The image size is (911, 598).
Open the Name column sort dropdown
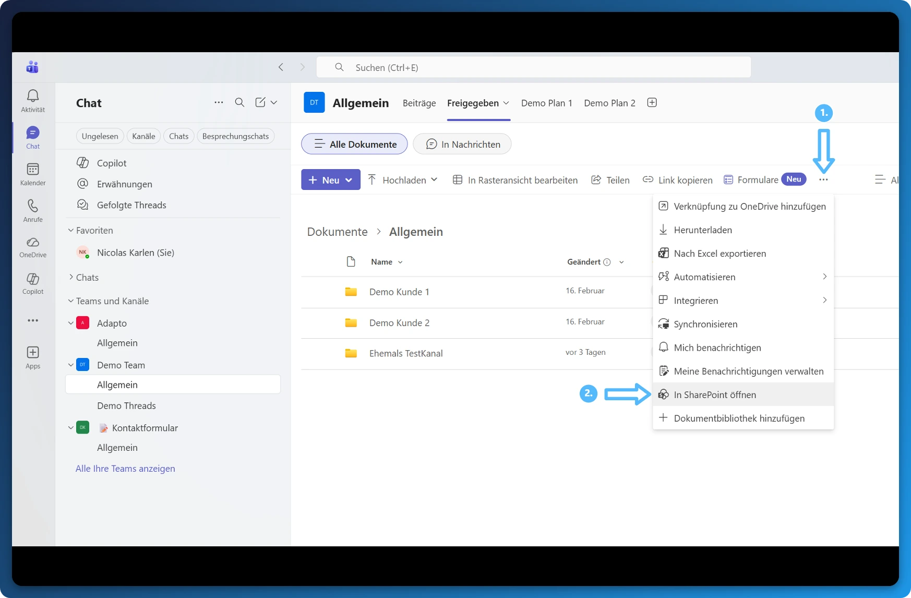click(400, 262)
